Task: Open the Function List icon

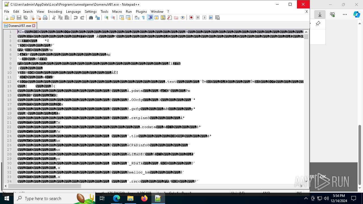Action: click(x=170, y=18)
